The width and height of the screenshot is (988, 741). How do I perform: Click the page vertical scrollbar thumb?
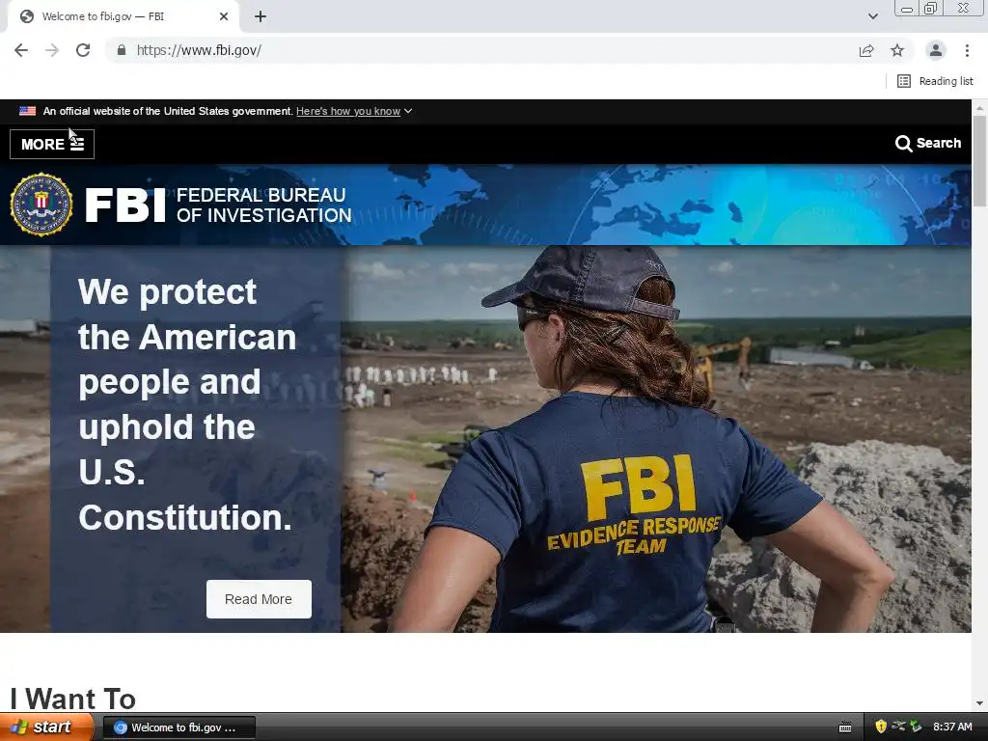979,161
